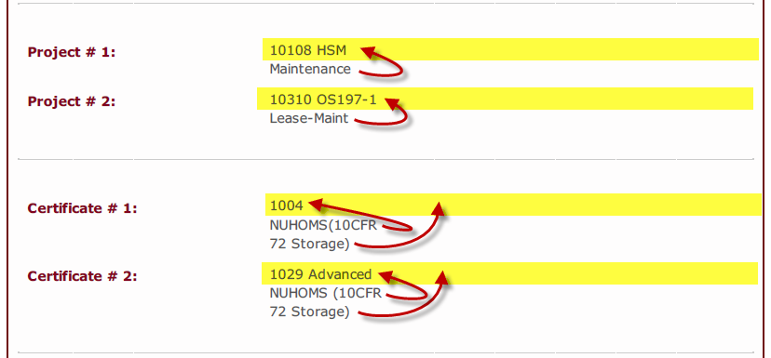The width and height of the screenshot is (771, 358).
Task: Click the red arrowhead pointing at 10310 OS197-1
Action: click(392, 102)
